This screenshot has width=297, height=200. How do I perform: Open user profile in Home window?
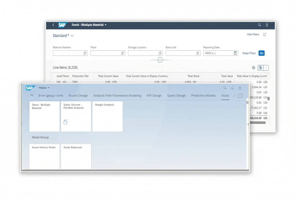click(x=240, y=88)
